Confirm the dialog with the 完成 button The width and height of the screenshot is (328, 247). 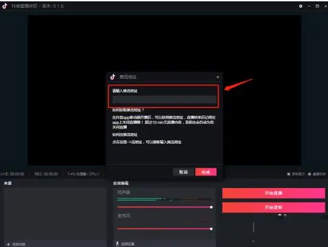pyautogui.click(x=206, y=172)
